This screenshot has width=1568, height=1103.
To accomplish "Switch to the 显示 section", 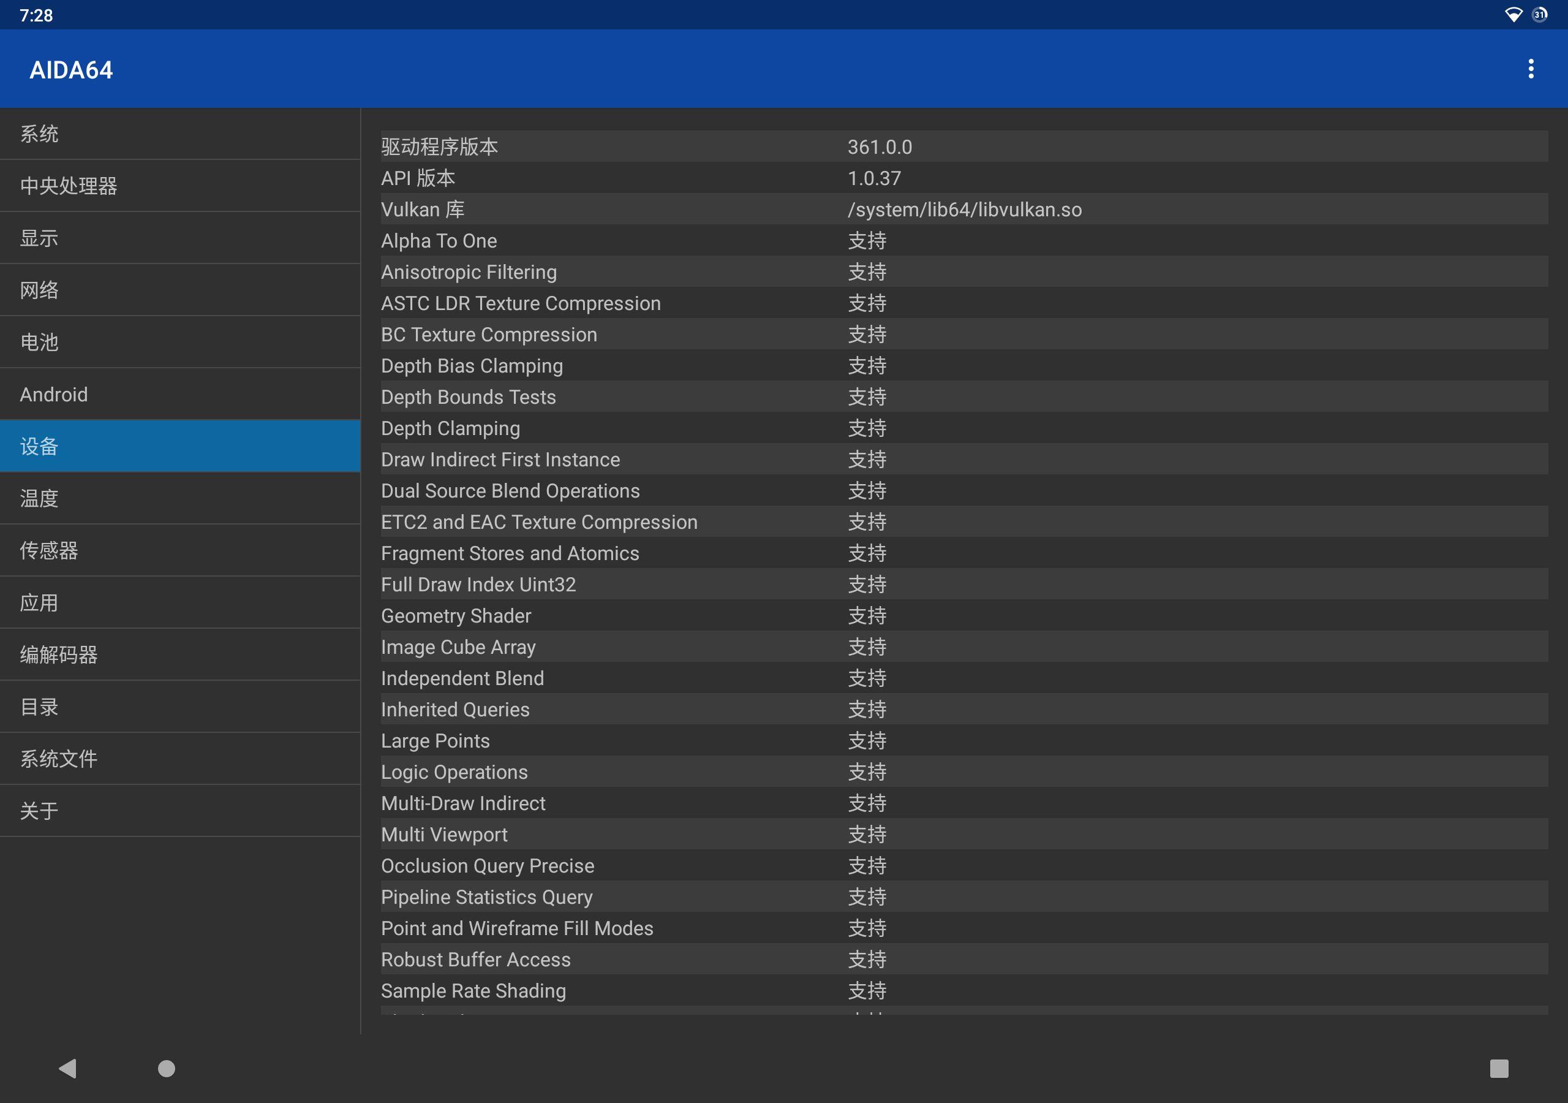I will 179,238.
